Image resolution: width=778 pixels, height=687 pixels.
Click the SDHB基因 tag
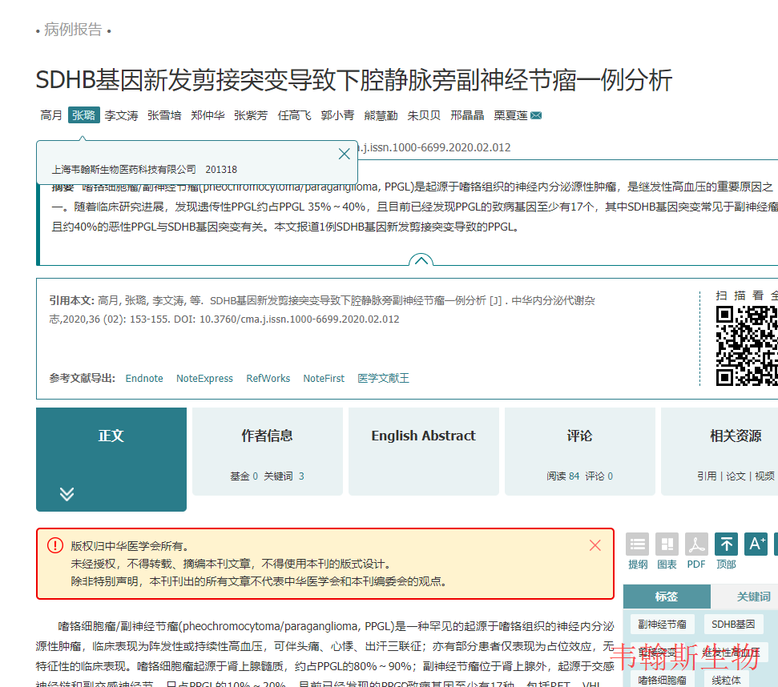(733, 625)
